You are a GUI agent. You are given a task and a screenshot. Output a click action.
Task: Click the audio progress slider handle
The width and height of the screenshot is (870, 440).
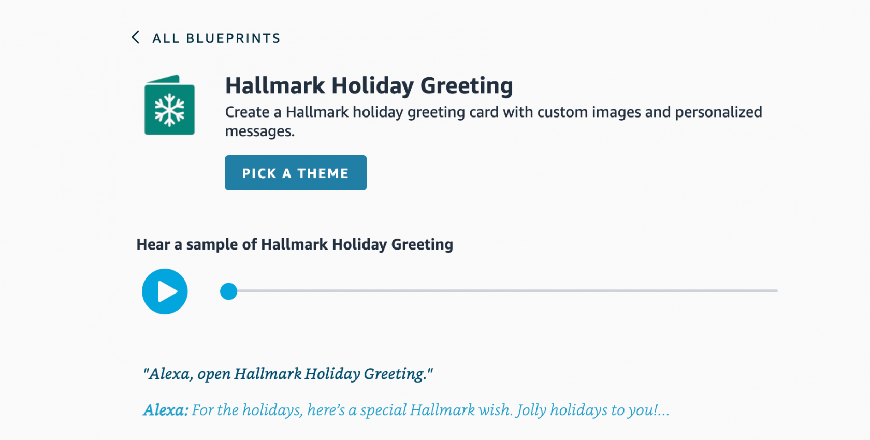point(228,291)
